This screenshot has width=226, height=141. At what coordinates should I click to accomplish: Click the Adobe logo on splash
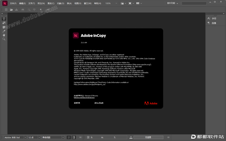tap(151, 103)
